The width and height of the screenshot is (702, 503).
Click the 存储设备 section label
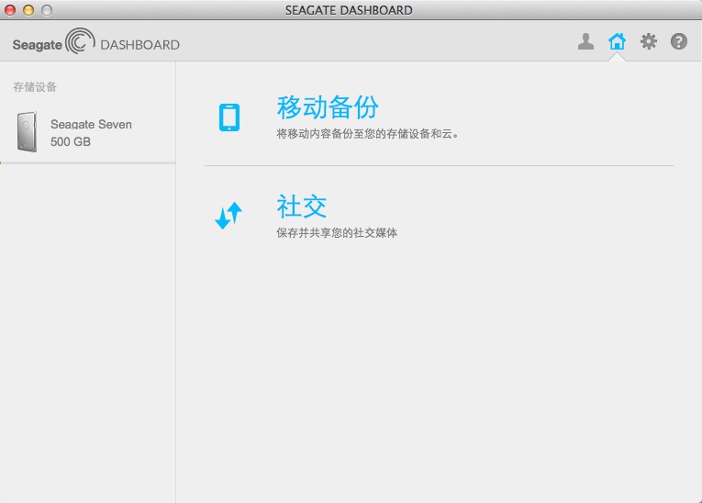point(35,87)
